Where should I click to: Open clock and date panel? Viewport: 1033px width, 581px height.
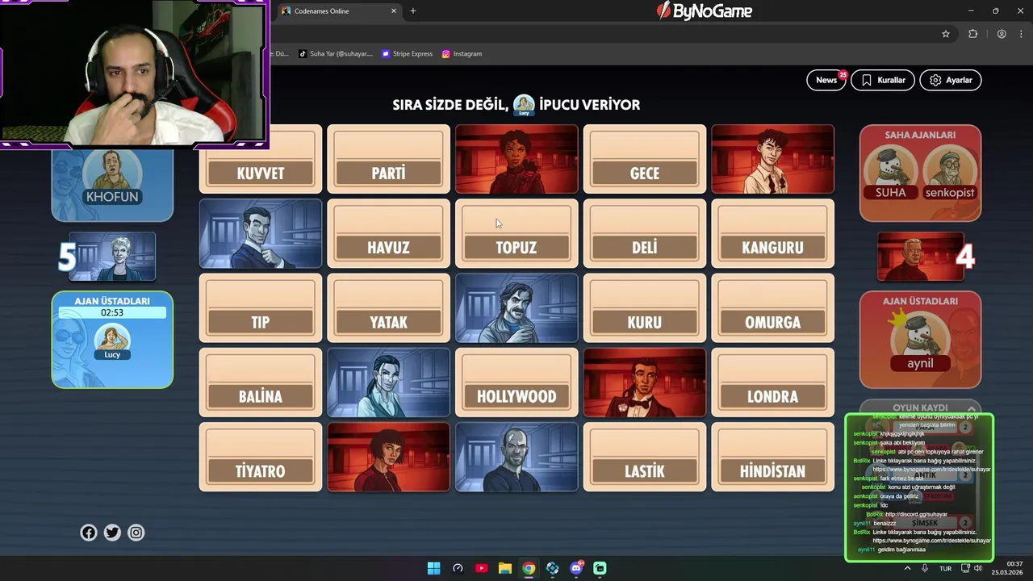(x=1007, y=568)
